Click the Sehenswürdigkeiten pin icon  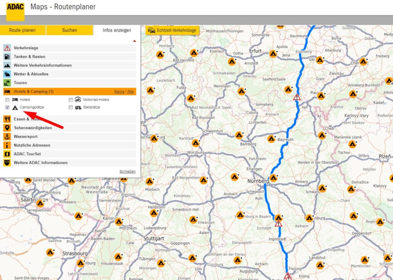point(7,128)
